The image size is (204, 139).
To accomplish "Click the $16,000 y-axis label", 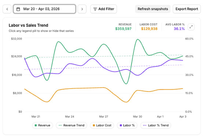I will point(17,75).
